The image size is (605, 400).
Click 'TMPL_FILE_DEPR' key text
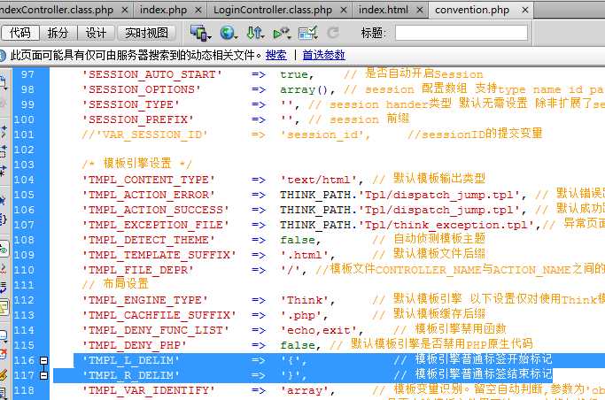click(138, 270)
